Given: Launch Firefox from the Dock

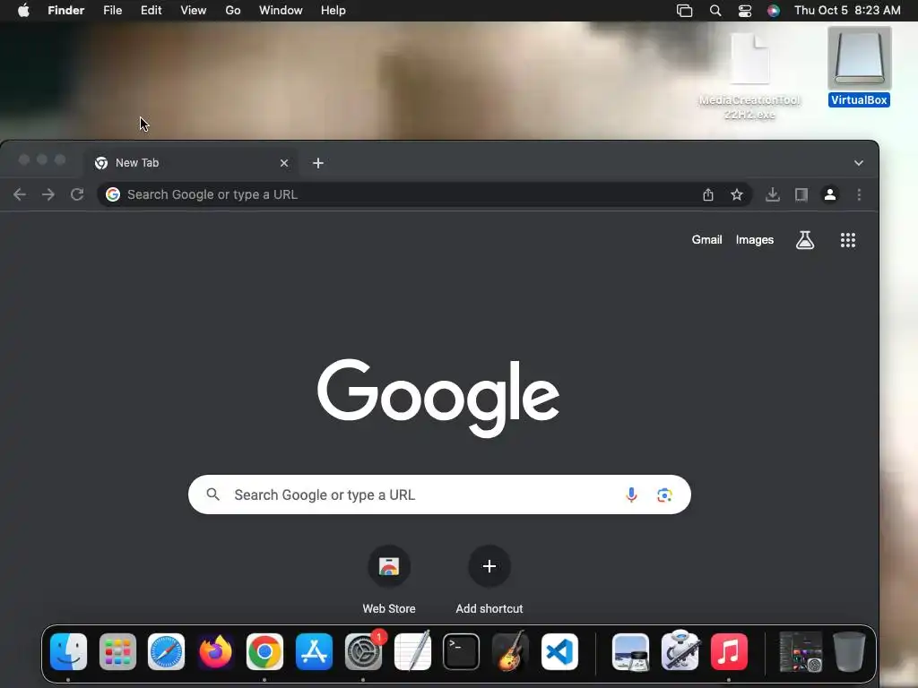Looking at the screenshot, I should (x=215, y=652).
